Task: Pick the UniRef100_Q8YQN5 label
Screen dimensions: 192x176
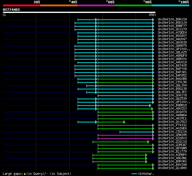Action: pos(172,148)
